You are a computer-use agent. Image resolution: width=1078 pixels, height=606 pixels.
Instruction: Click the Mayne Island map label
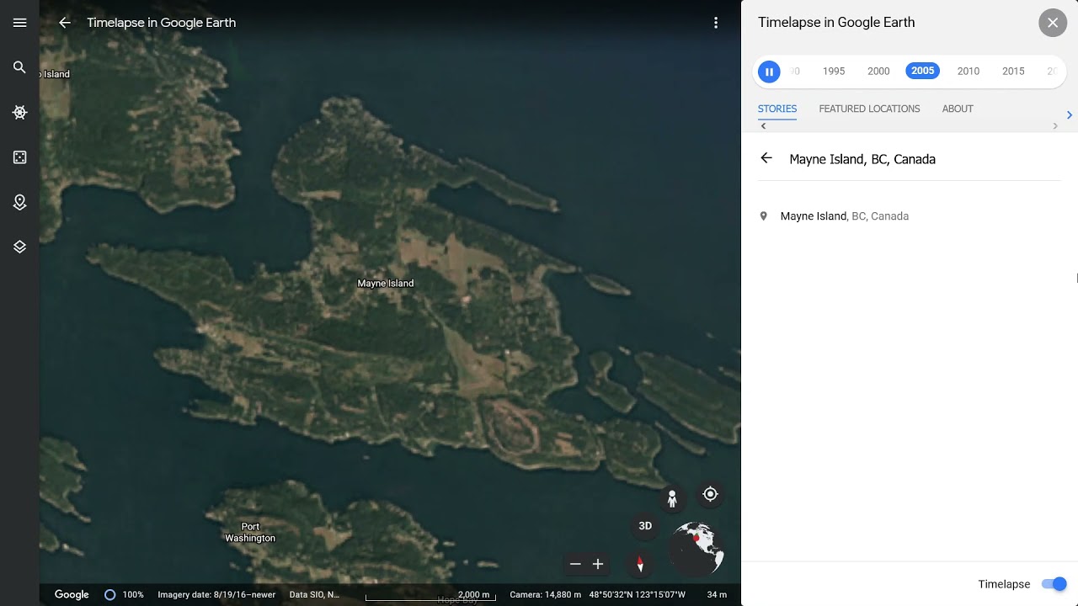pyautogui.click(x=386, y=284)
